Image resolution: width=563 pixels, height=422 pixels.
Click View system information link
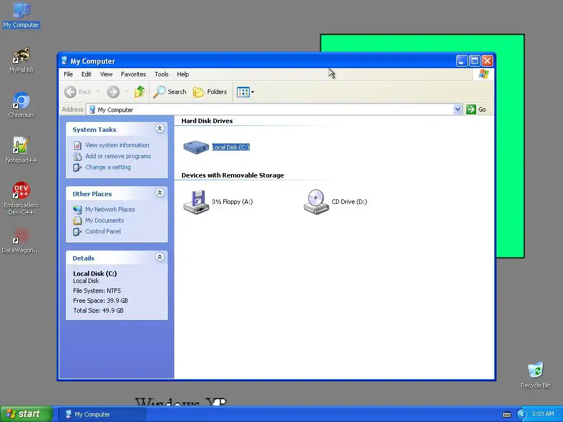(x=117, y=145)
